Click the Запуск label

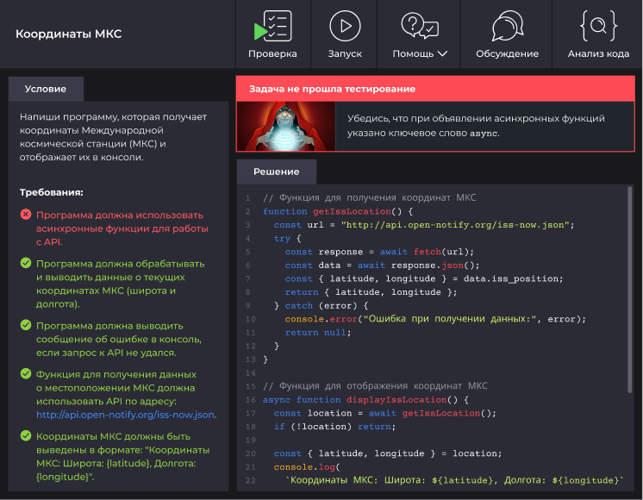tap(345, 53)
